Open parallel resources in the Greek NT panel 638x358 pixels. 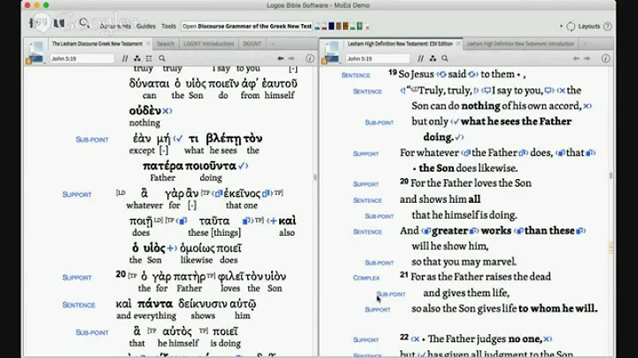(125, 58)
